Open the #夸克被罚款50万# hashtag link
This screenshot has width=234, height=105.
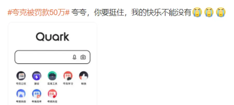coord(39,13)
